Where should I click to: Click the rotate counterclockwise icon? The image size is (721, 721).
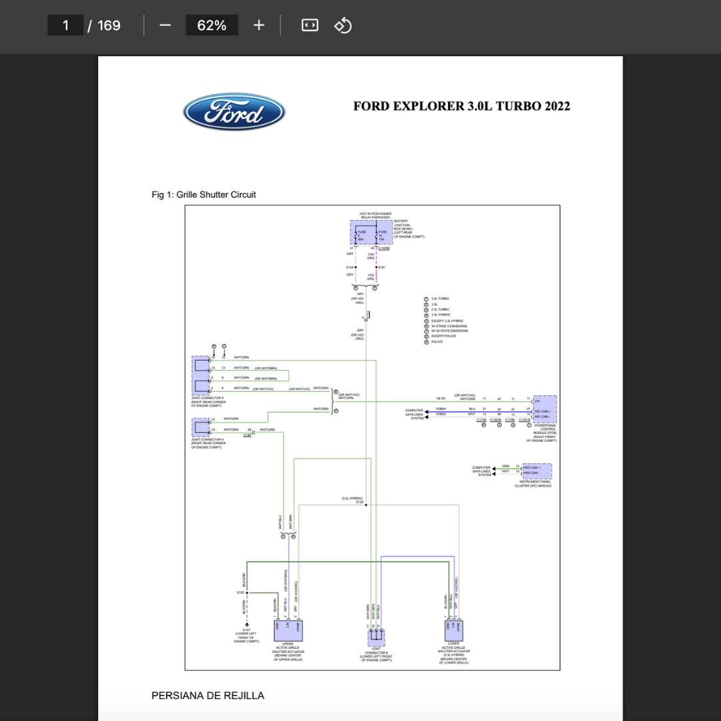tap(343, 25)
